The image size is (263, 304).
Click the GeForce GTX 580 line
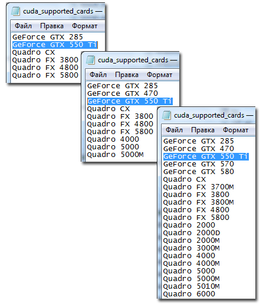[199, 172]
